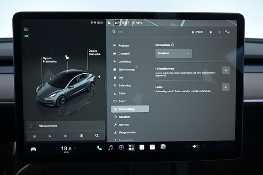Tap the 10:27 clock display
Screen dimensions: 263x175
[125, 22]
